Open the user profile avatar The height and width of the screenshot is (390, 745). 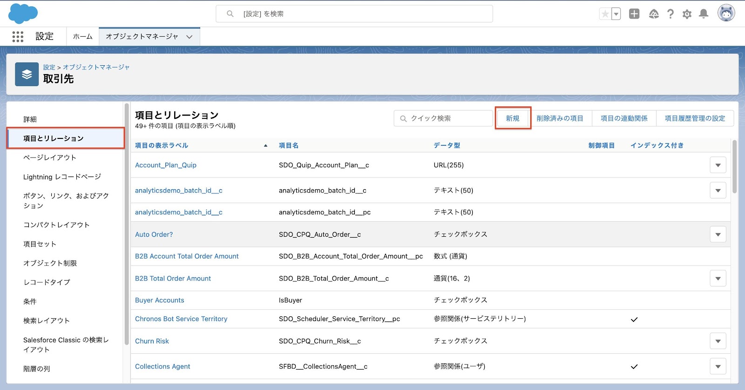726,14
